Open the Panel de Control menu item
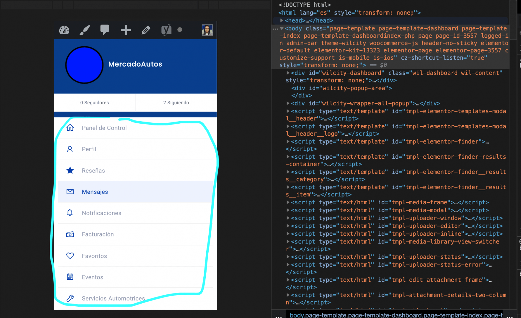Screen dimensions: 521x318 tap(135, 128)
